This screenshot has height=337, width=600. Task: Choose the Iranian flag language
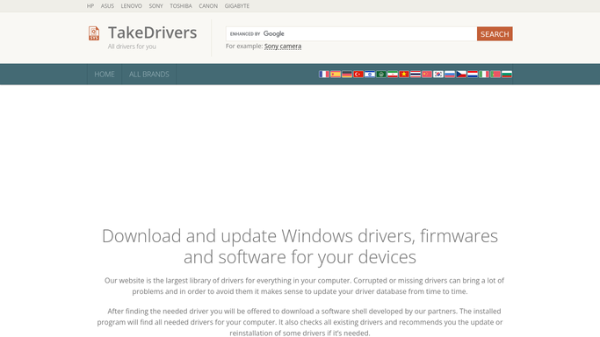[393, 74]
